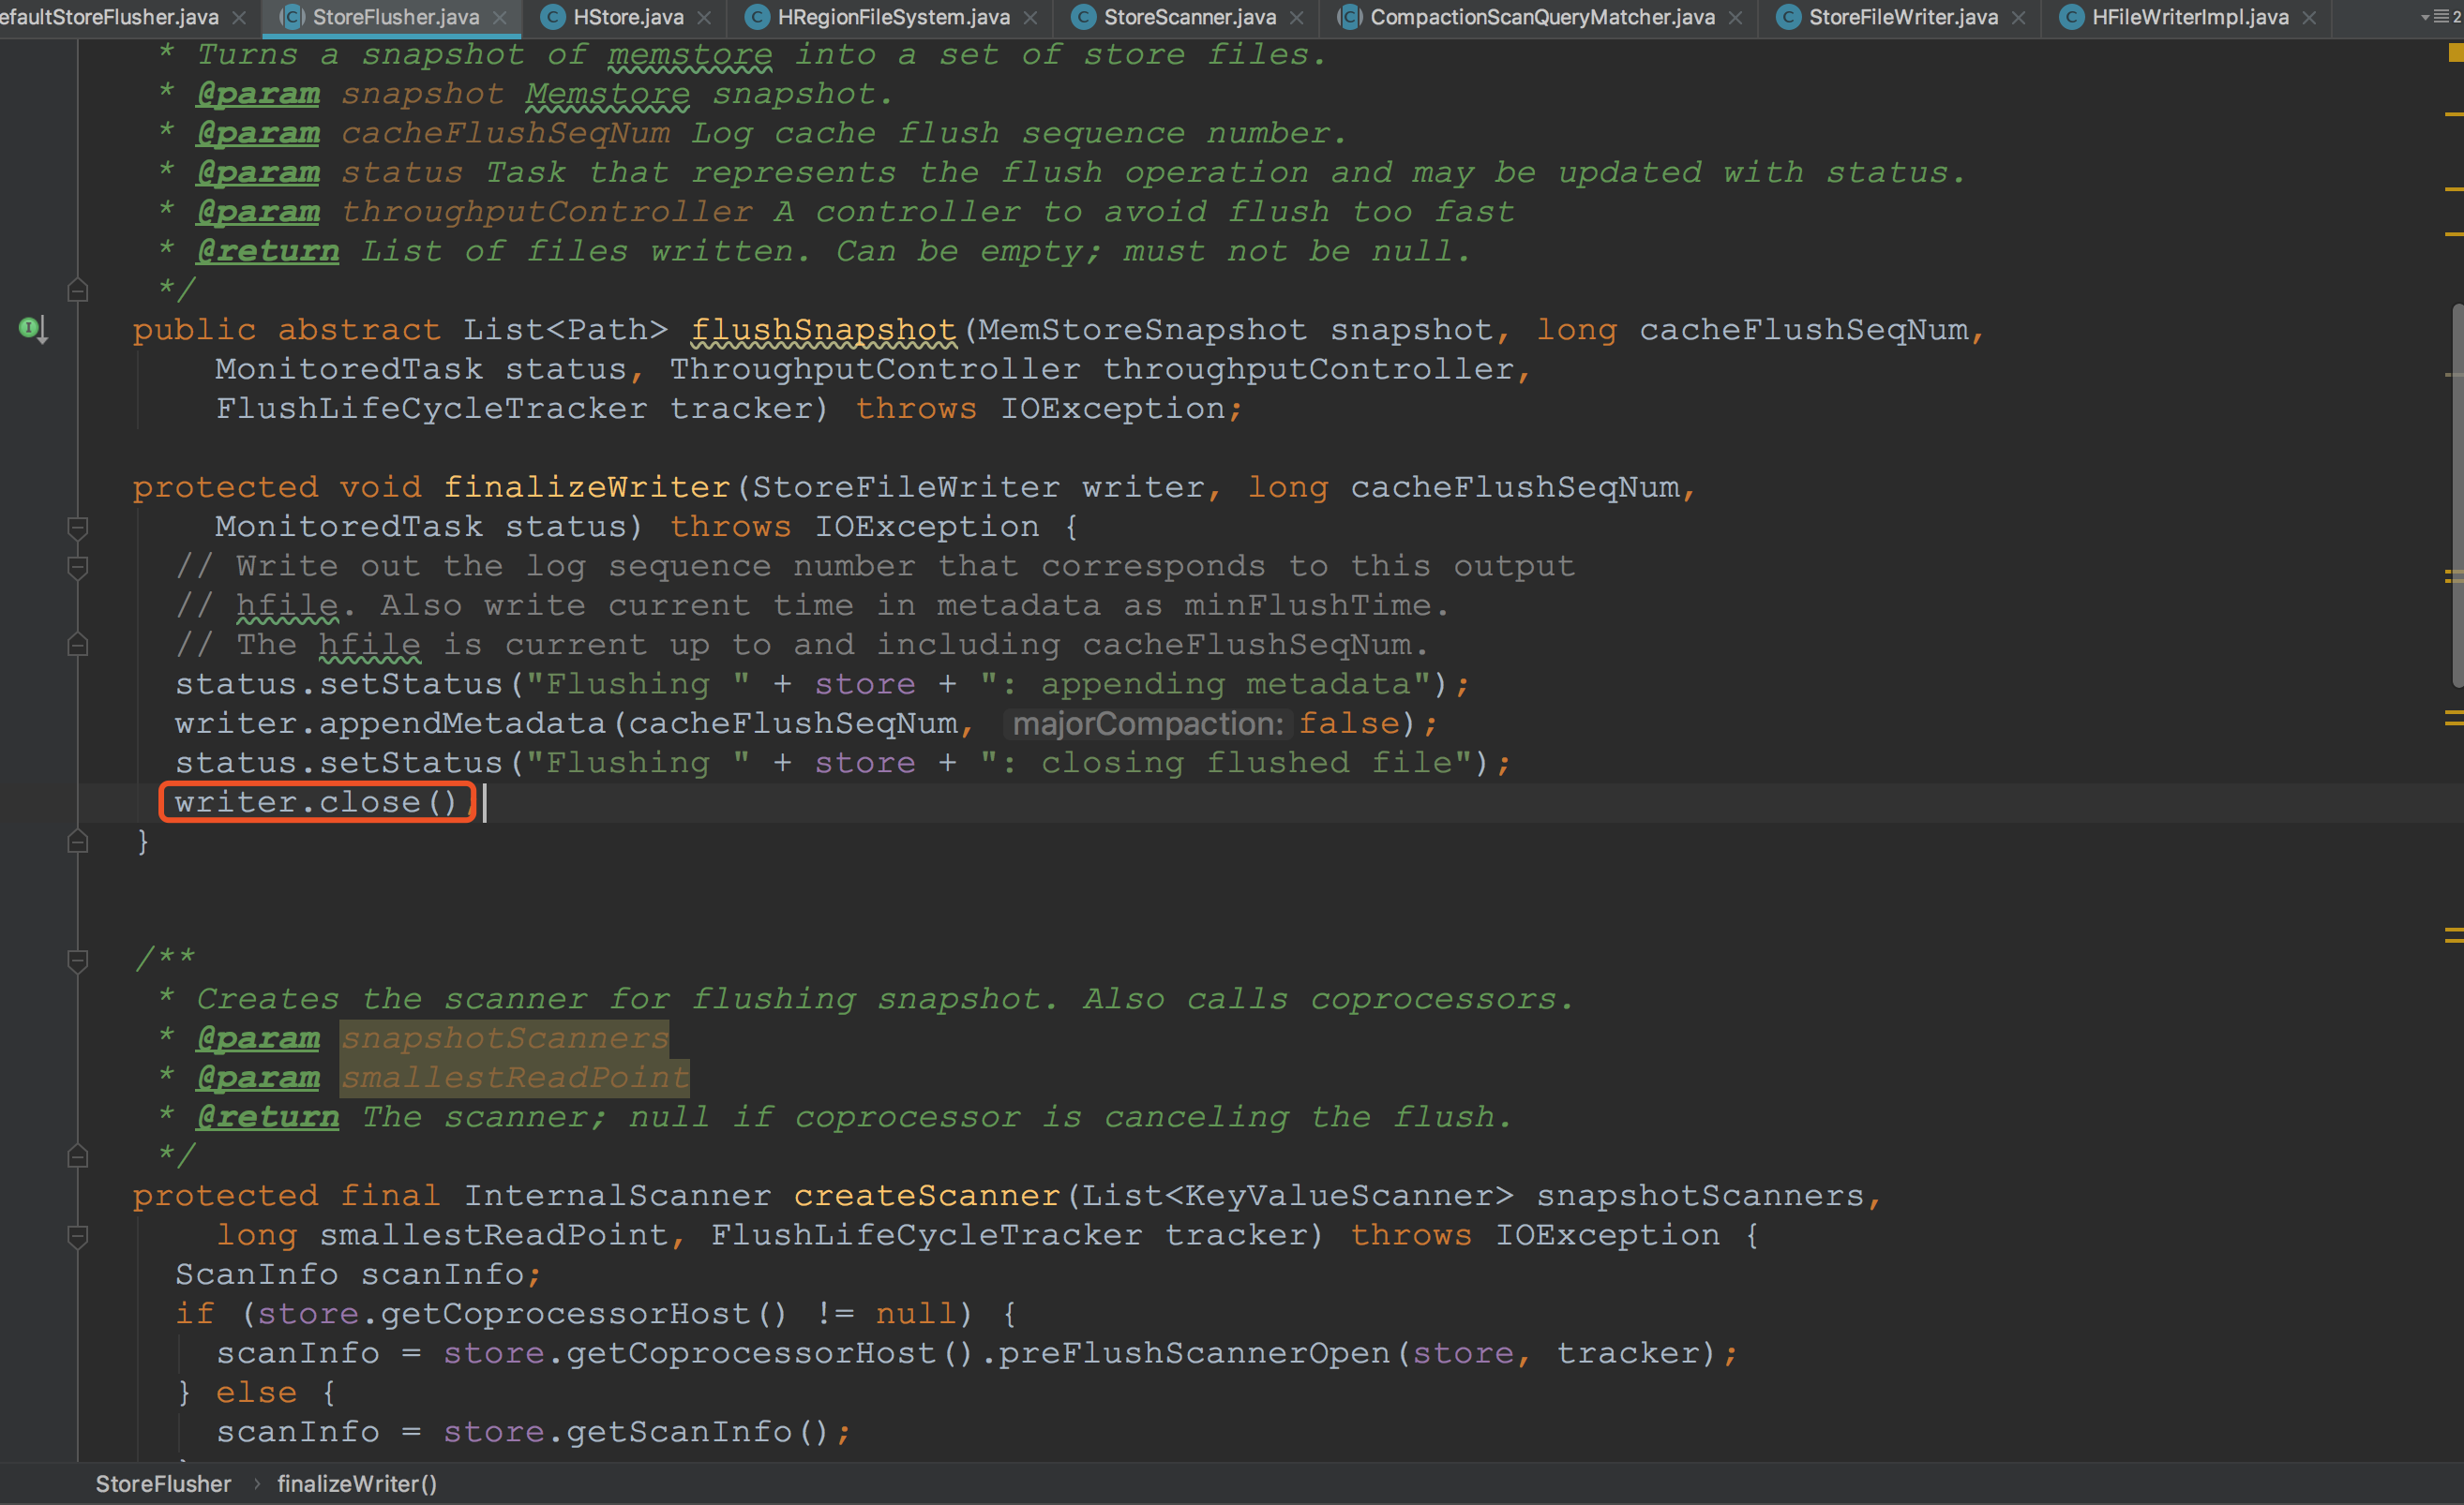The image size is (2464, 1505).
Task: Fold the '// Write out the log' comment block
Action: point(77,567)
